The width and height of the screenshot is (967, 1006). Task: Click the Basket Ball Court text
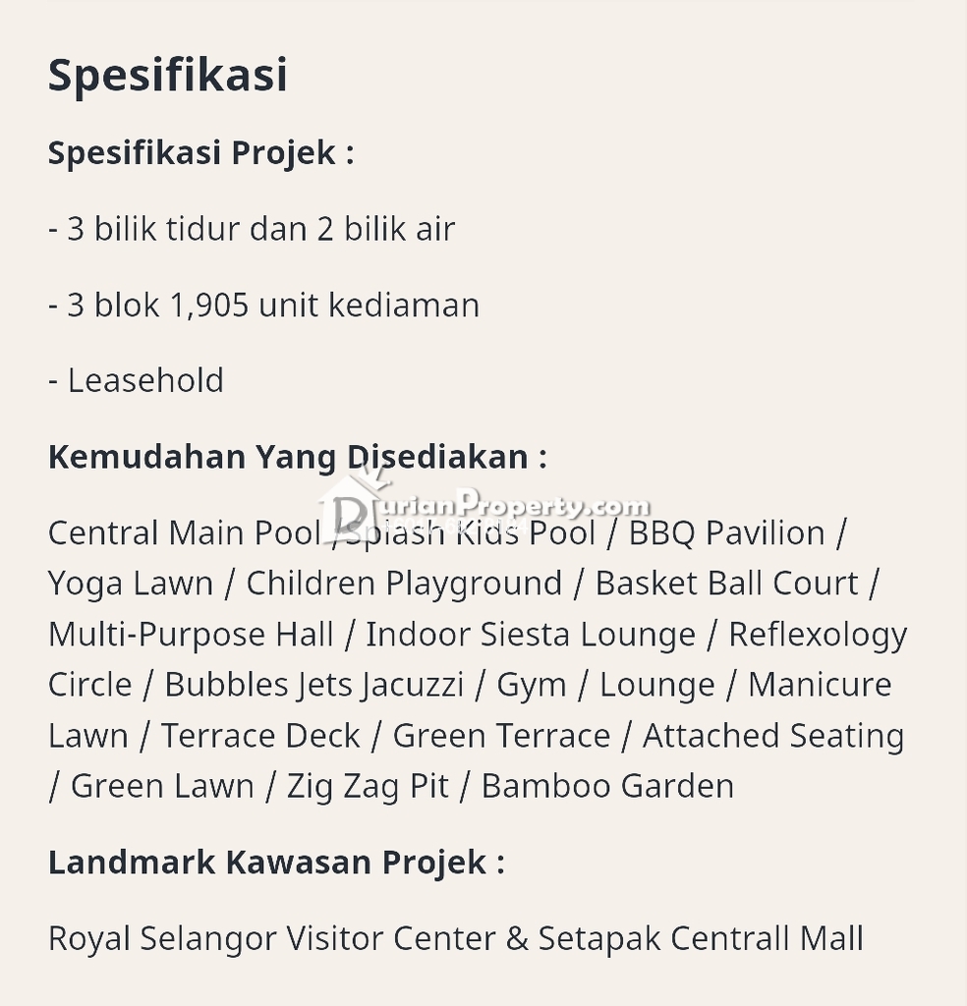726,584
